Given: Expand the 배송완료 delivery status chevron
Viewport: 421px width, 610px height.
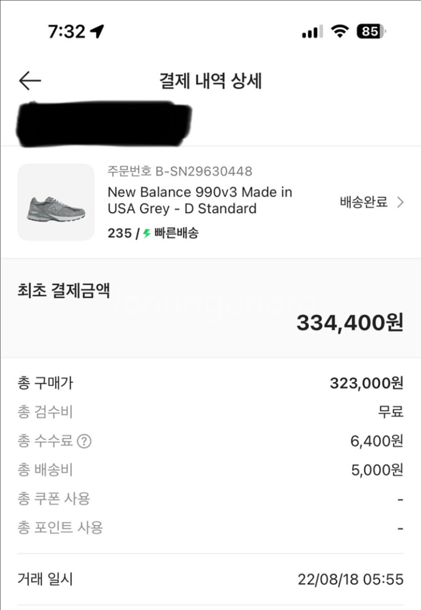Looking at the screenshot, I should [x=401, y=203].
